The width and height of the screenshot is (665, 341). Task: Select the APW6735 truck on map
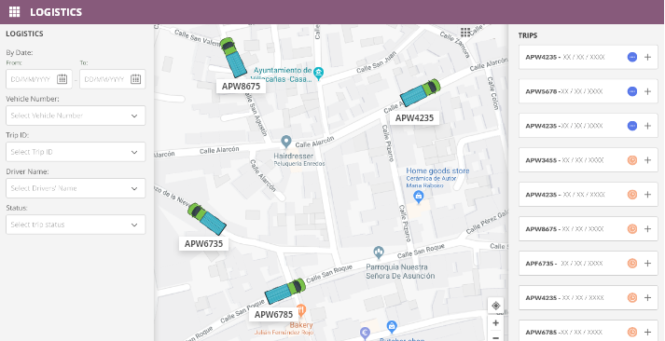pos(207,219)
